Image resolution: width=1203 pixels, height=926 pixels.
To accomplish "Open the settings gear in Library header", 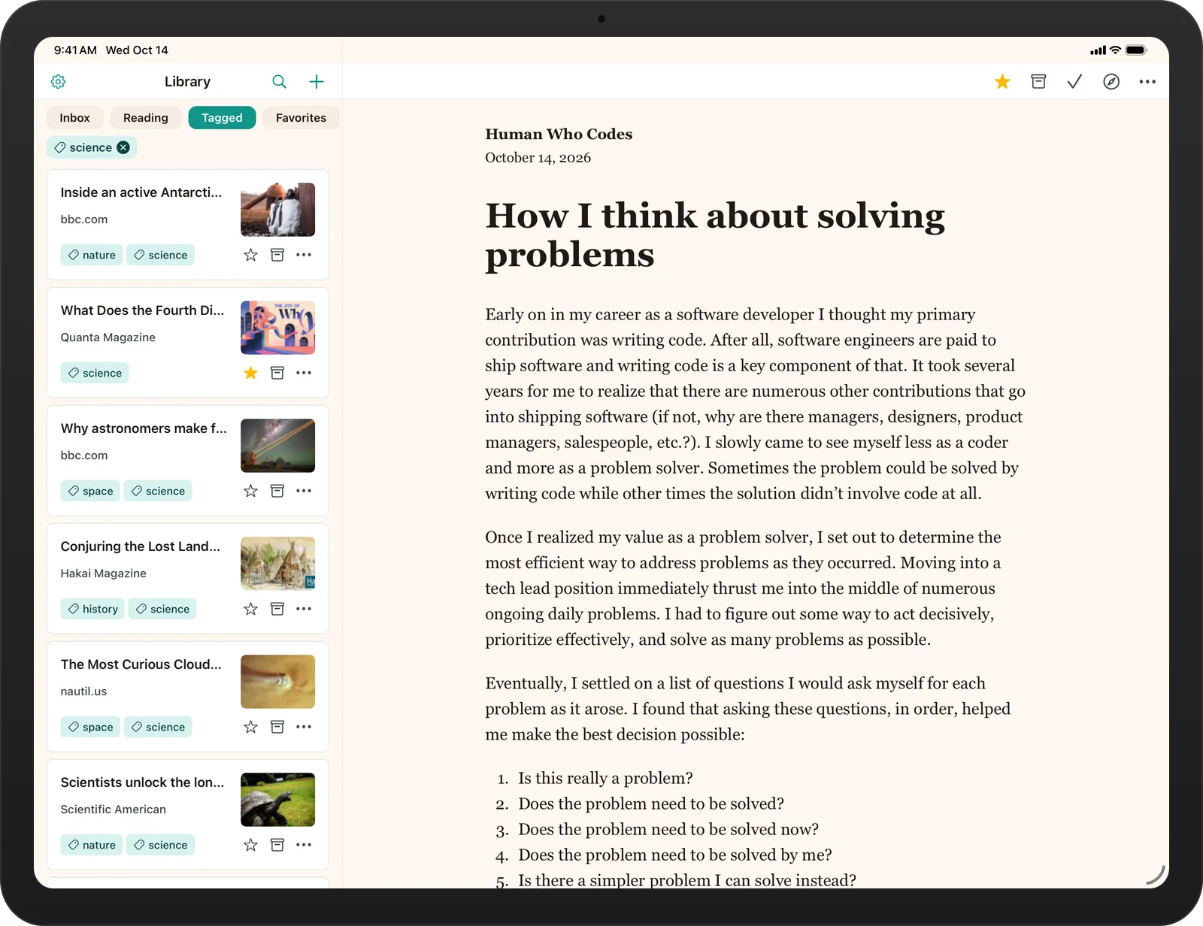I will pos(59,81).
